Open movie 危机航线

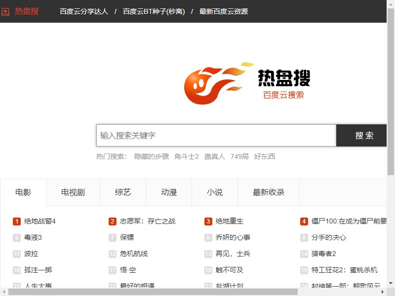click(134, 254)
